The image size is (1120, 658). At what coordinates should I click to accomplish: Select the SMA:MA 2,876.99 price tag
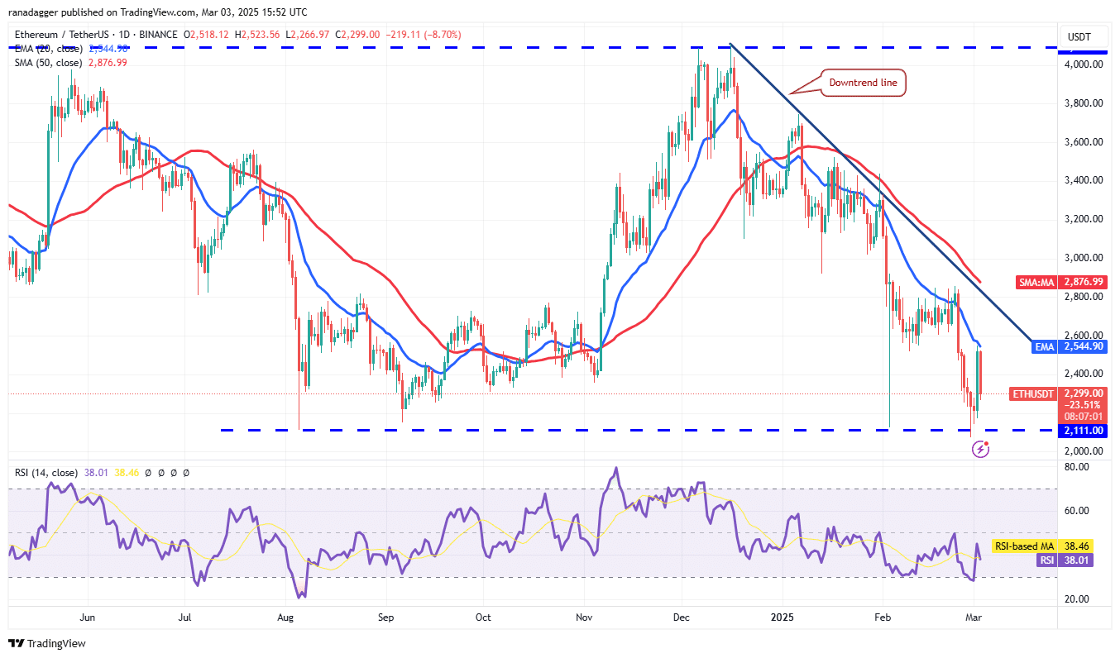1070,282
